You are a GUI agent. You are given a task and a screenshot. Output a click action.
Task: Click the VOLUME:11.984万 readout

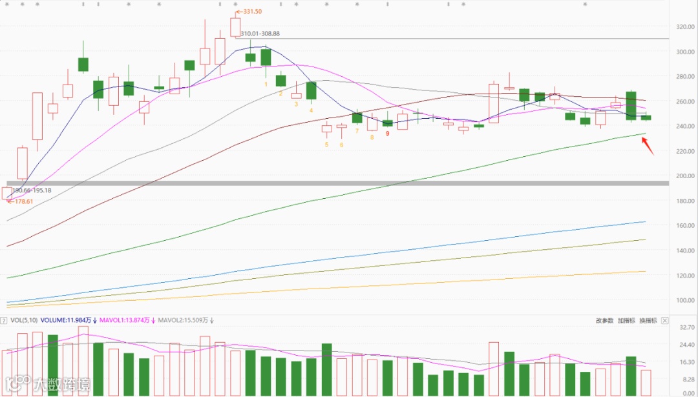[65, 320]
